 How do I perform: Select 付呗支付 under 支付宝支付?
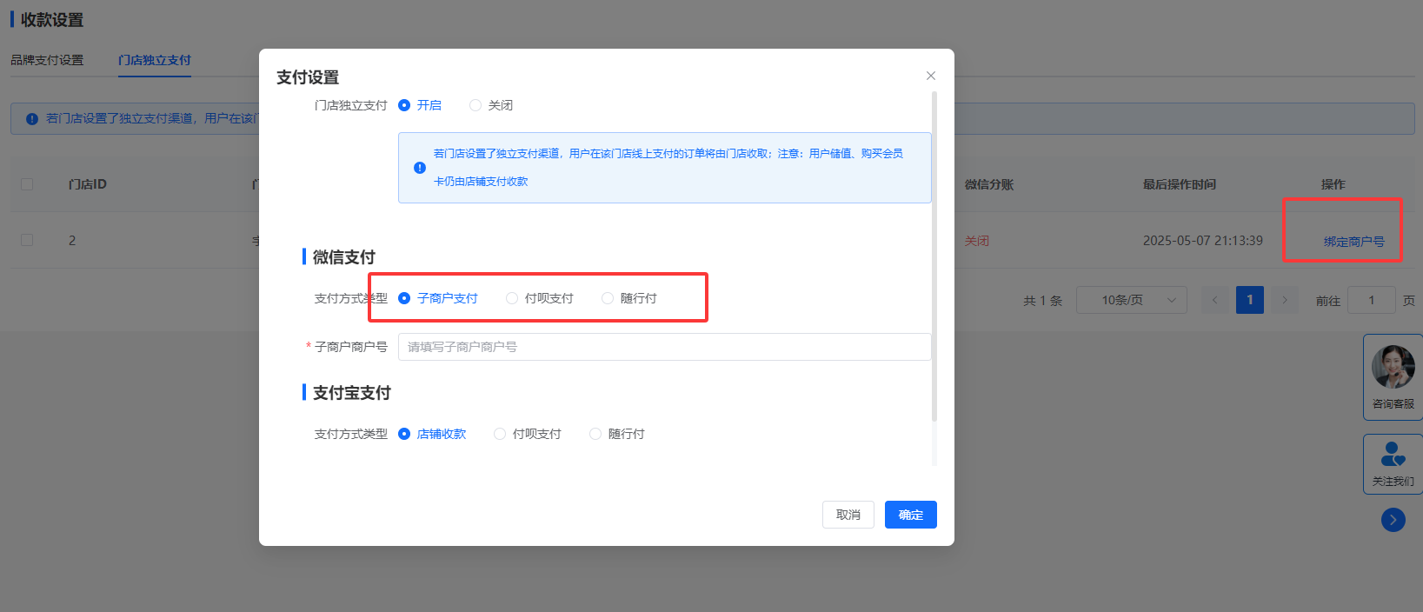528,434
